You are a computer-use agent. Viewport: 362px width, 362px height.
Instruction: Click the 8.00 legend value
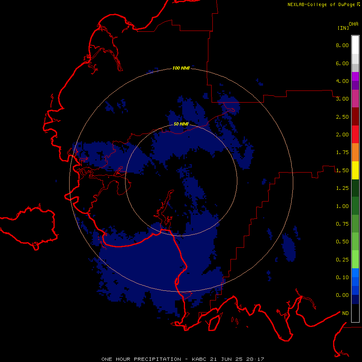[342, 45]
